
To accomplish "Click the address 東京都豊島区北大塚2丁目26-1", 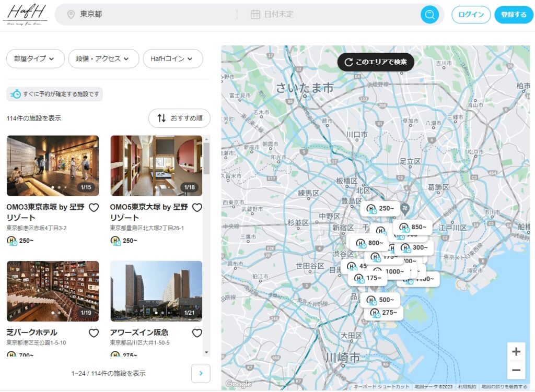I will [x=147, y=228].
